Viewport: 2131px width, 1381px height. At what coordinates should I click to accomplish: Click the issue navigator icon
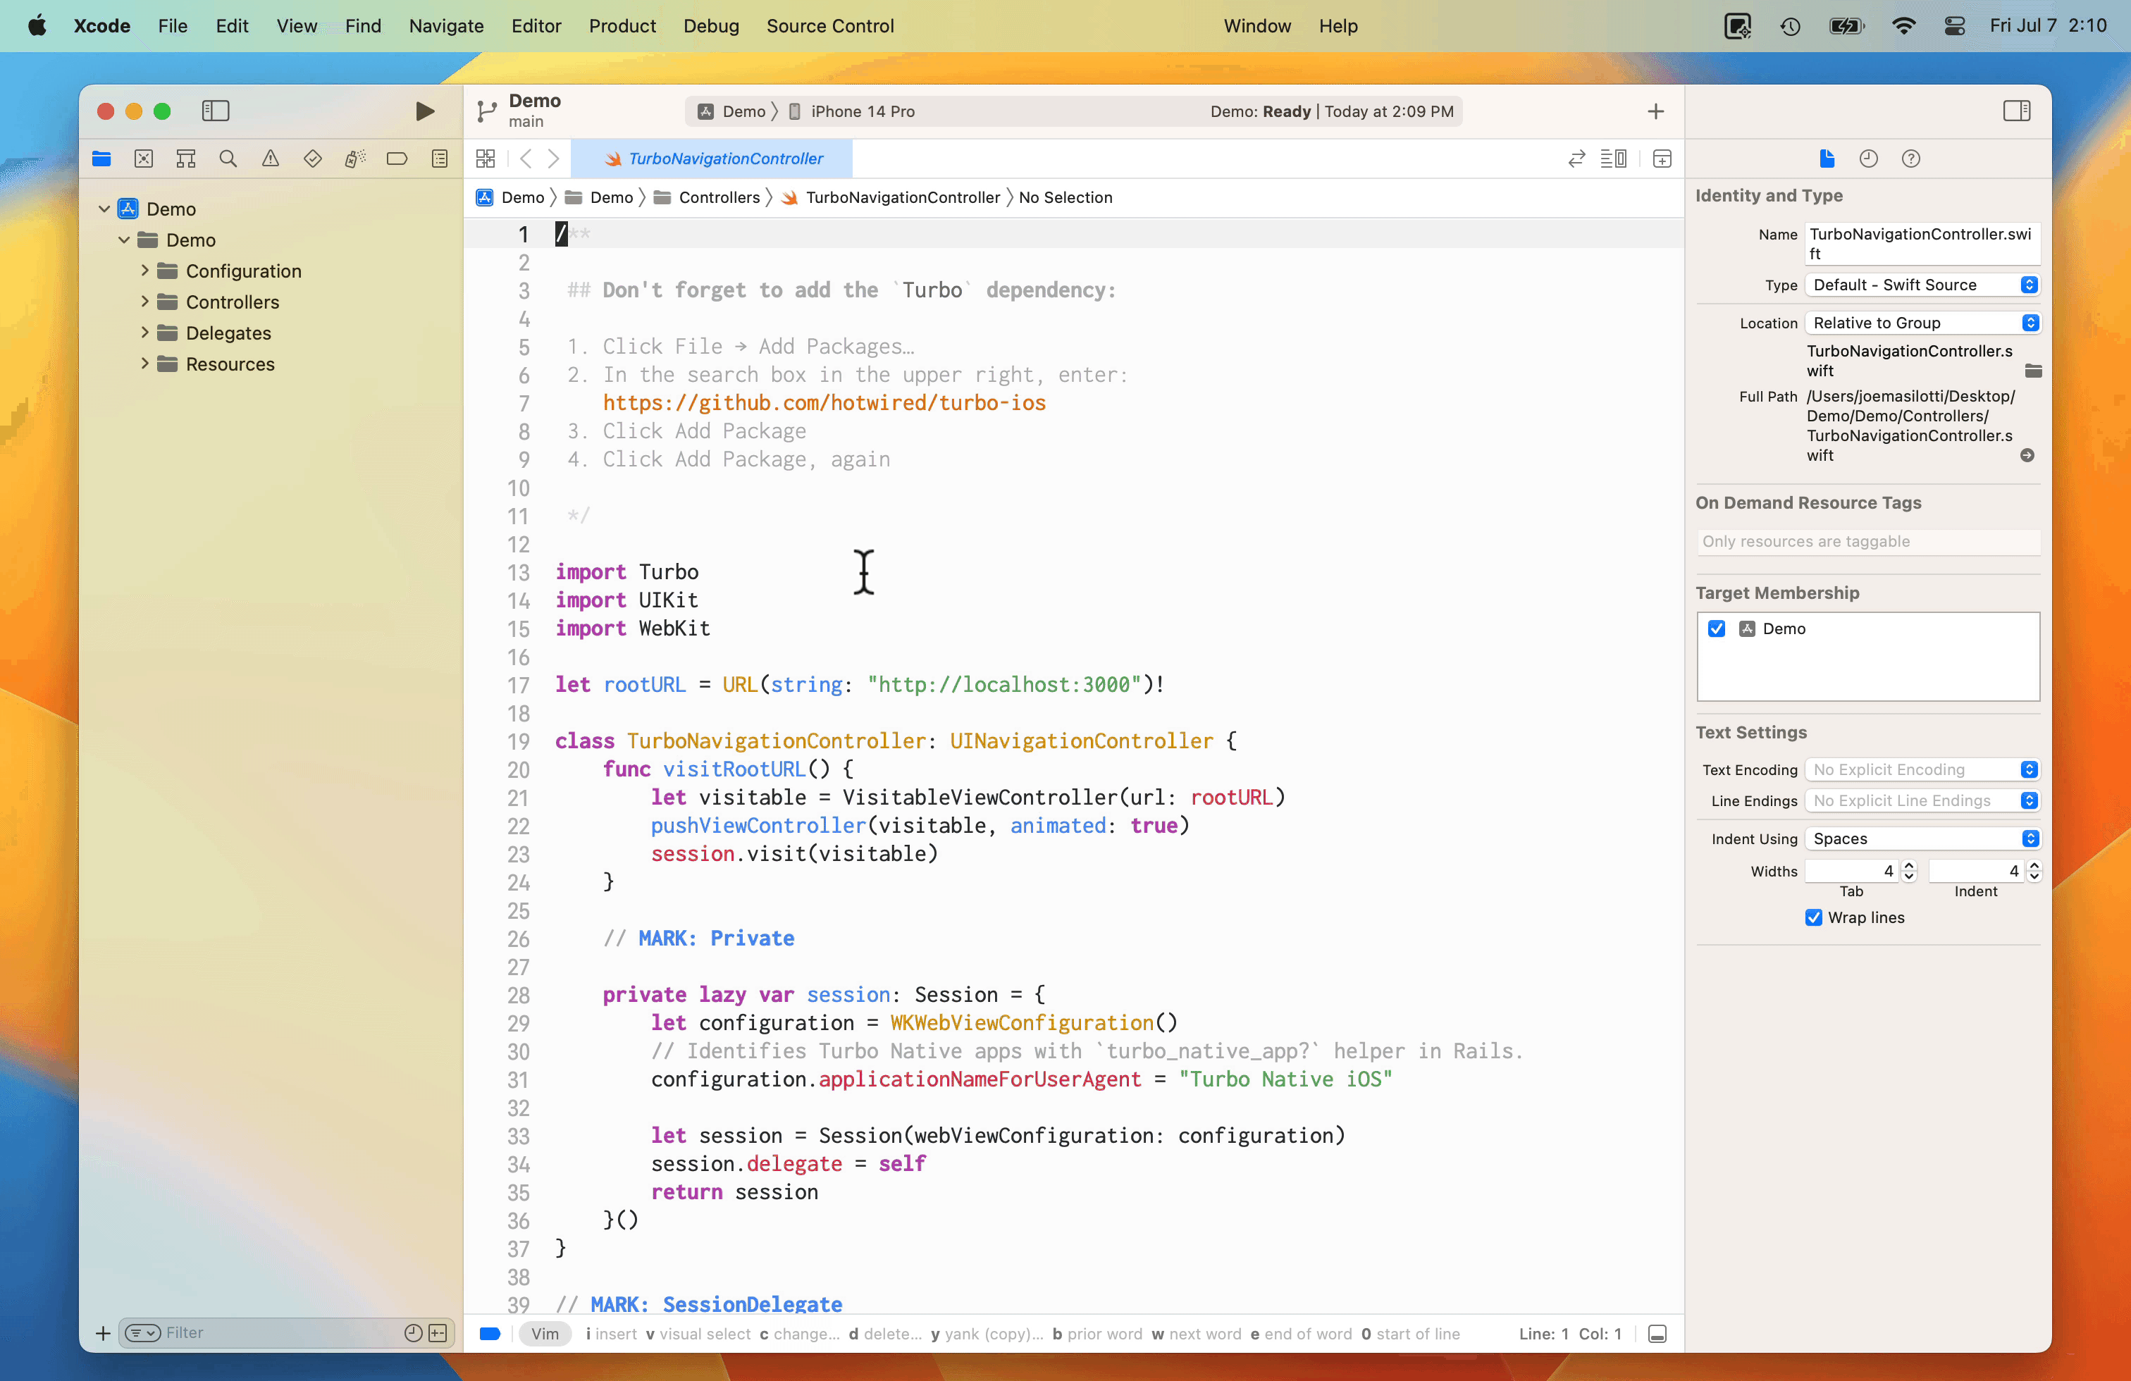(x=271, y=161)
